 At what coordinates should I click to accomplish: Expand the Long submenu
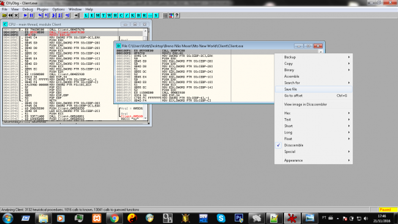click(x=314, y=132)
